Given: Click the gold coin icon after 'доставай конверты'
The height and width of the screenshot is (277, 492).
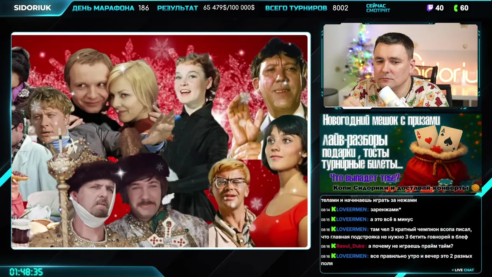Looking at the screenshot, I should 475,187.
